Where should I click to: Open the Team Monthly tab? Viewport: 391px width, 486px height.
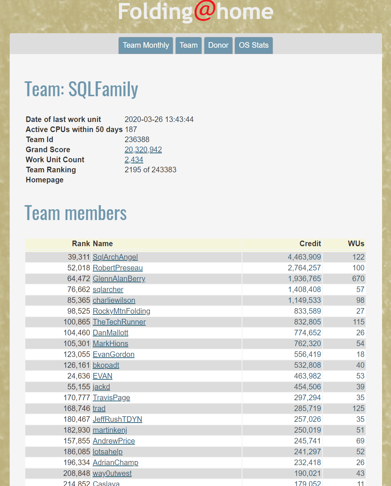point(146,46)
